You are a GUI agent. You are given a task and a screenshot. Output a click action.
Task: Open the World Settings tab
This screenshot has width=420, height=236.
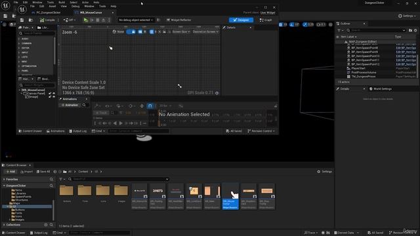(x=381, y=89)
